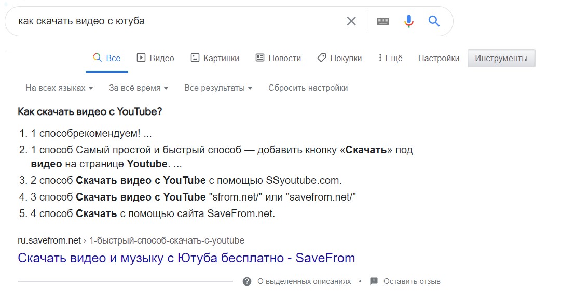The image size is (562, 299).
Task: Open the Видео search tab
Action: [x=156, y=58]
